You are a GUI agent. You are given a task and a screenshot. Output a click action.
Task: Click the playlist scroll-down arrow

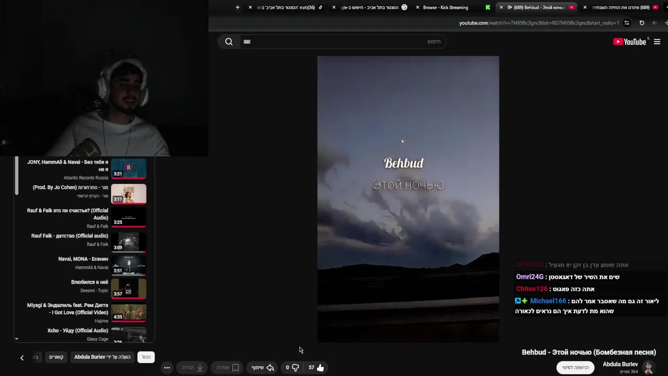17,339
